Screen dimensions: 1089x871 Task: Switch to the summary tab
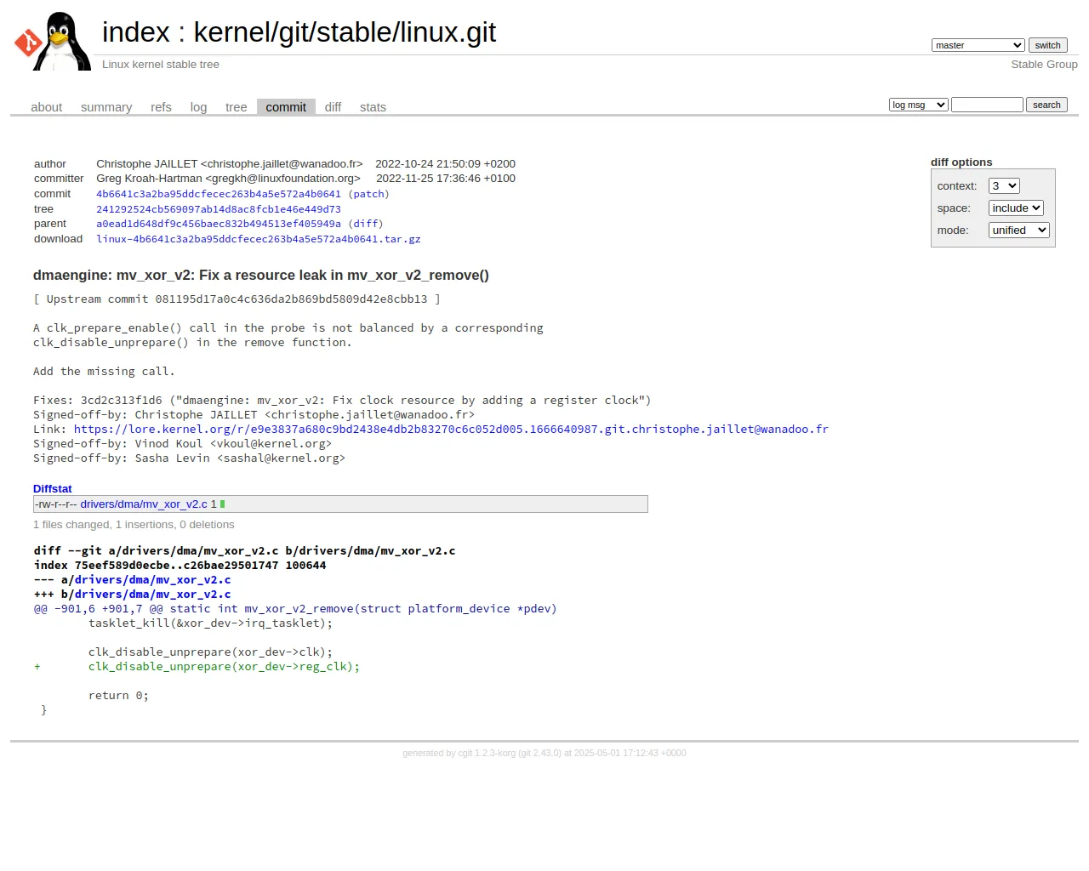pyautogui.click(x=106, y=107)
